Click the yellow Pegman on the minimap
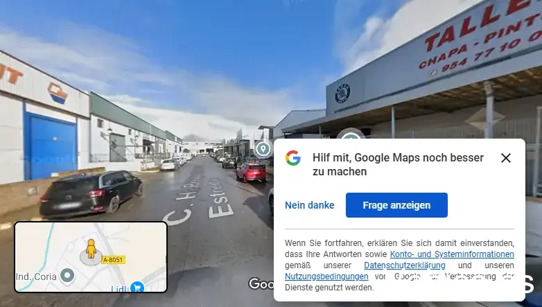Screen dimensions: 542x307 91,249
